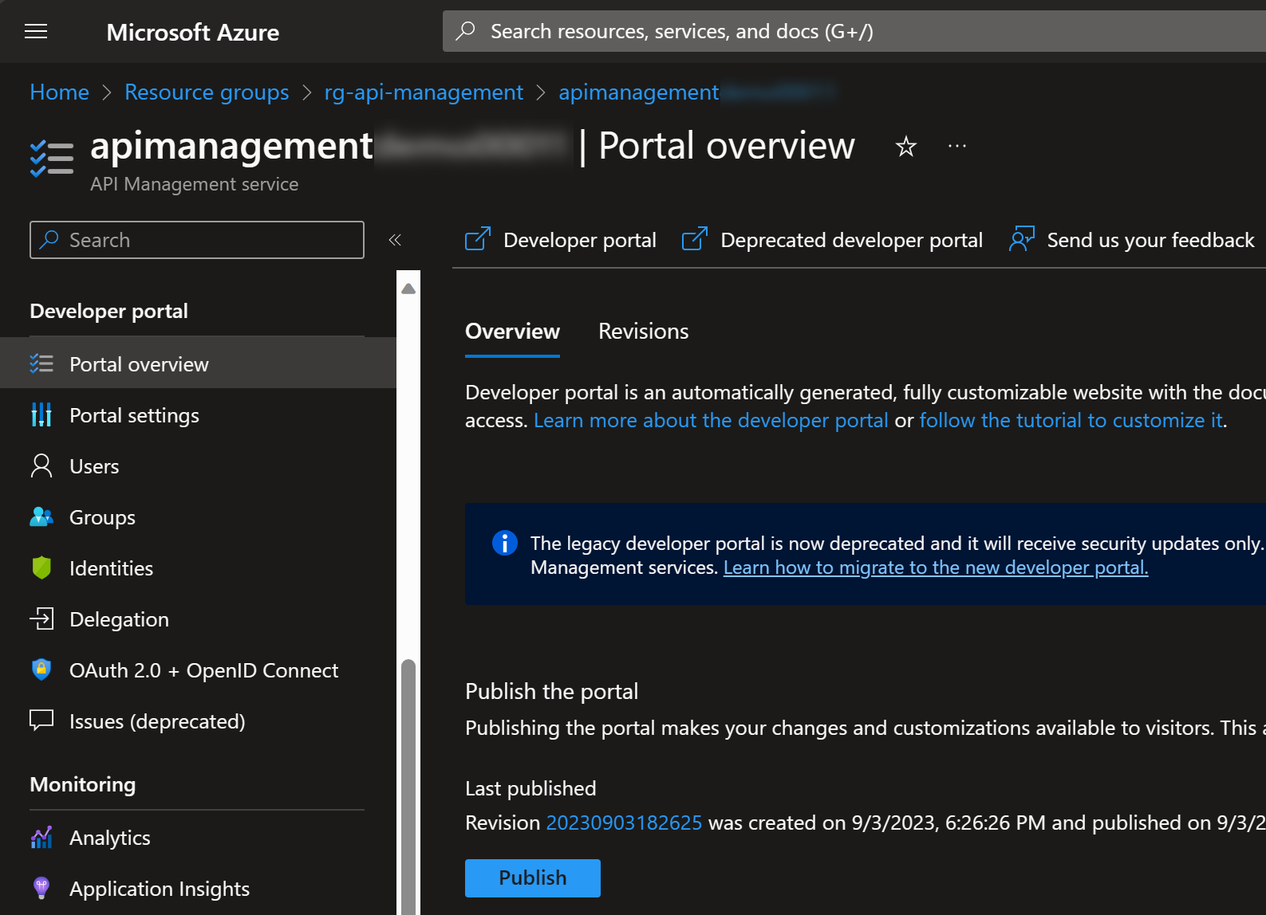Open OAuth 2.0 + OpenID Connect
1266x915 pixels.
(198, 670)
